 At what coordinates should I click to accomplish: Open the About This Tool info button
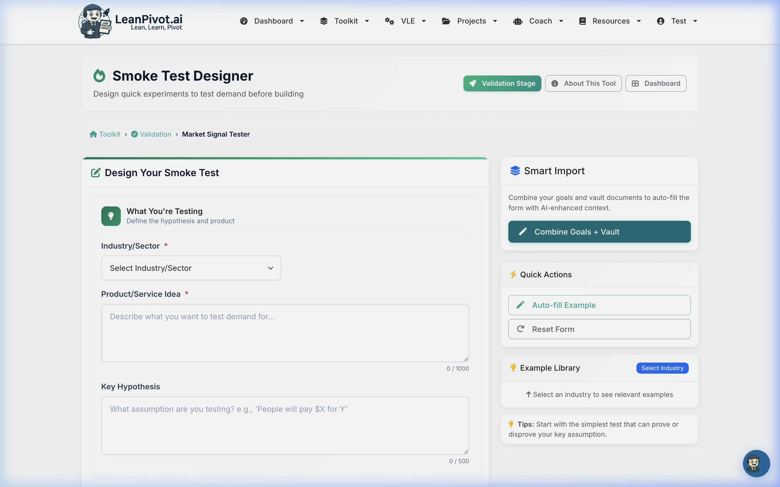click(x=583, y=84)
